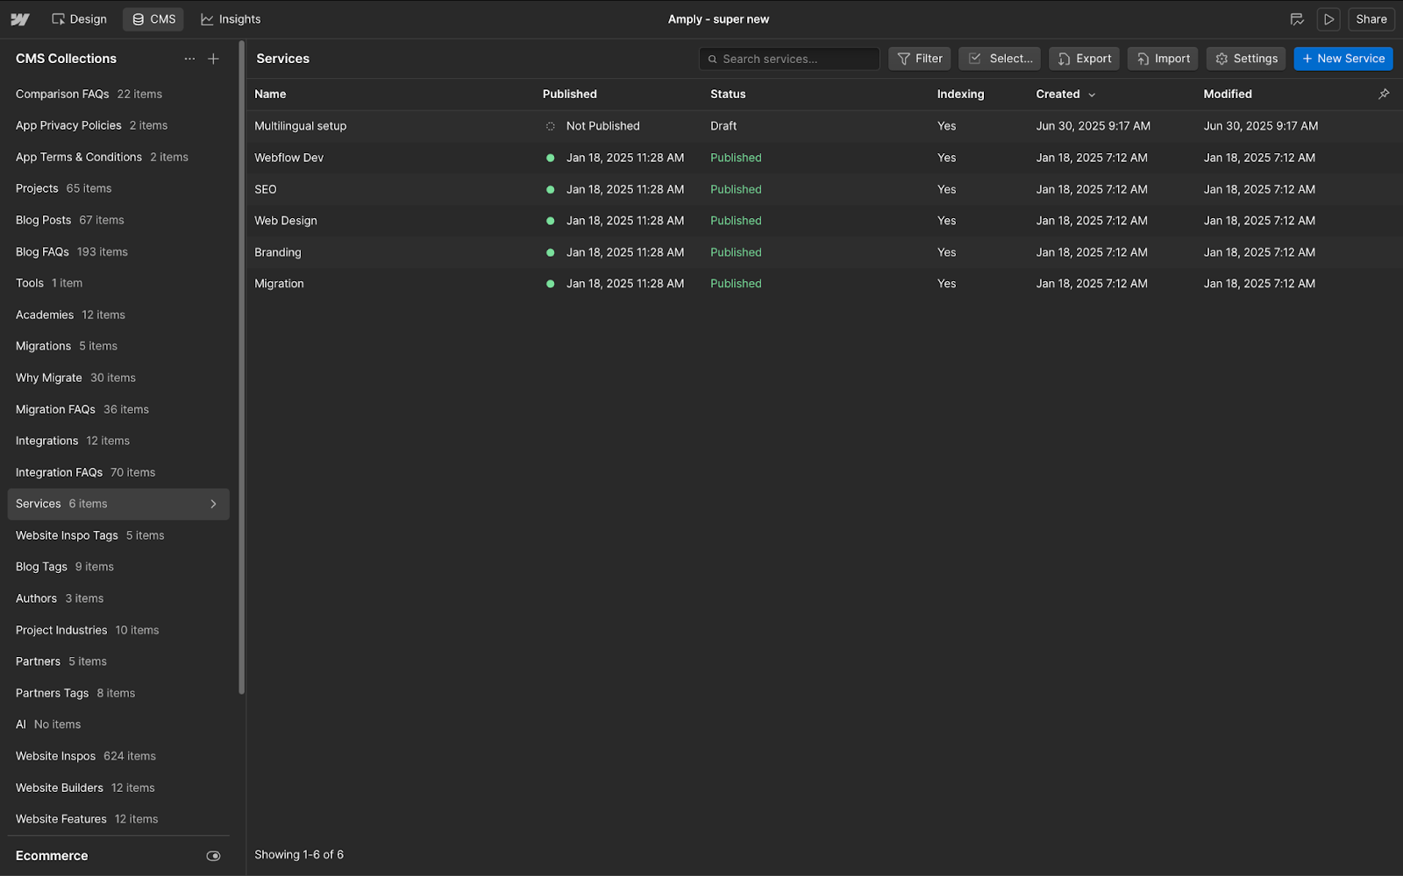Image resolution: width=1403 pixels, height=876 pixels.
Task: Open the SEO service item
Action: pos(265,189)
